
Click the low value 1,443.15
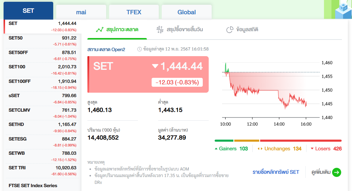(x=170, y=110)
